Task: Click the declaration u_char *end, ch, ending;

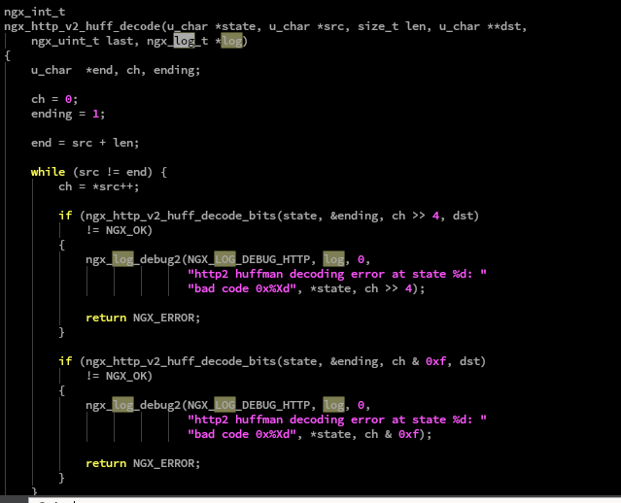Action: [x=116, y=70]
